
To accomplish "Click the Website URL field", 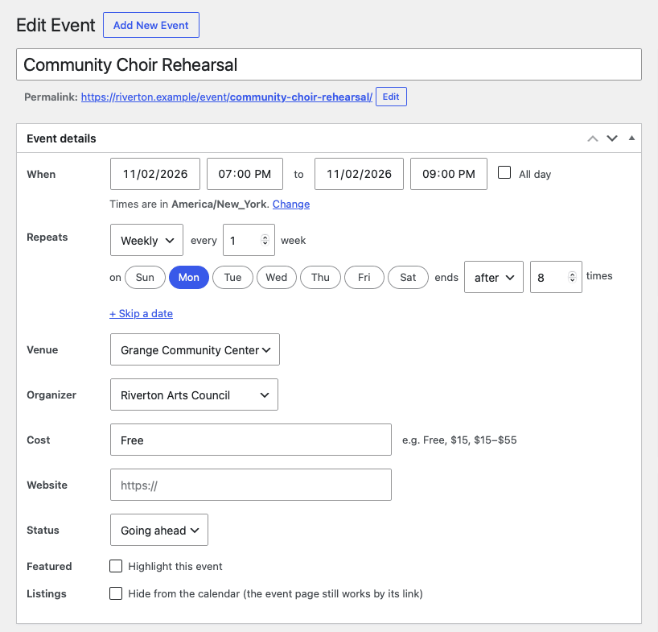I will tap(250, 485).
